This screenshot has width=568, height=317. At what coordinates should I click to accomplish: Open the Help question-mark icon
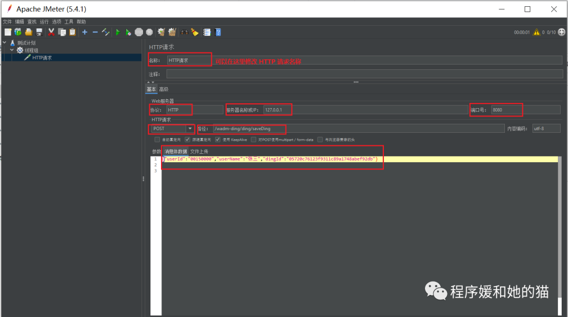coord(218,32)
